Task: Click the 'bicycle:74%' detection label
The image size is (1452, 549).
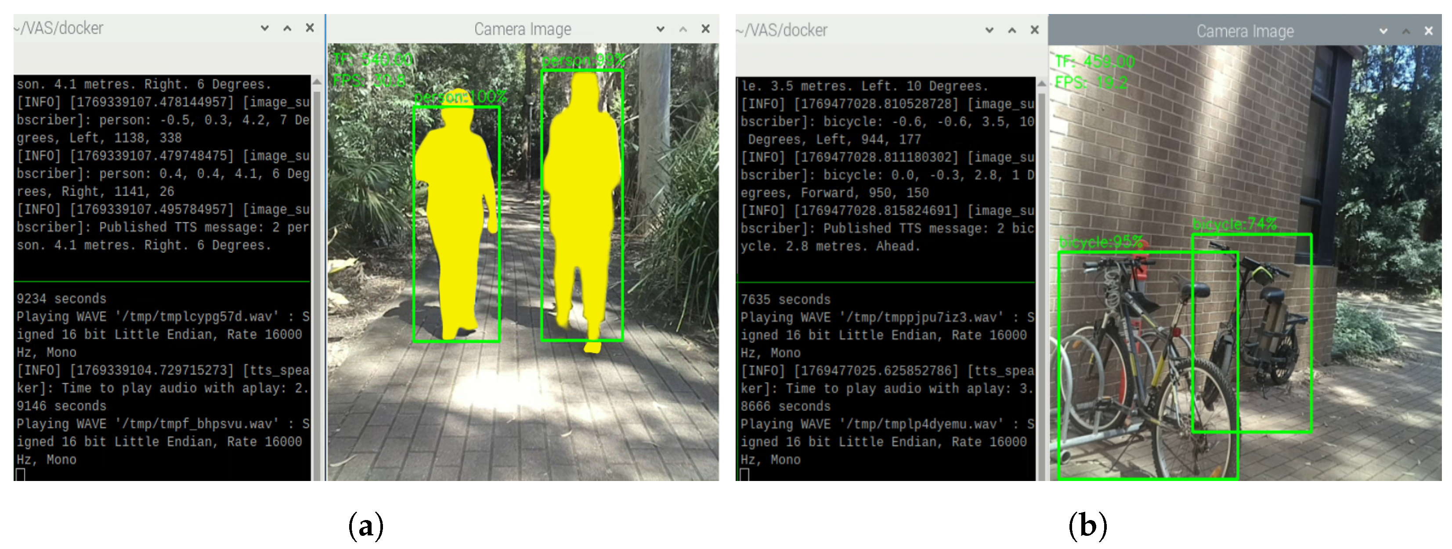Action: 1235,225
